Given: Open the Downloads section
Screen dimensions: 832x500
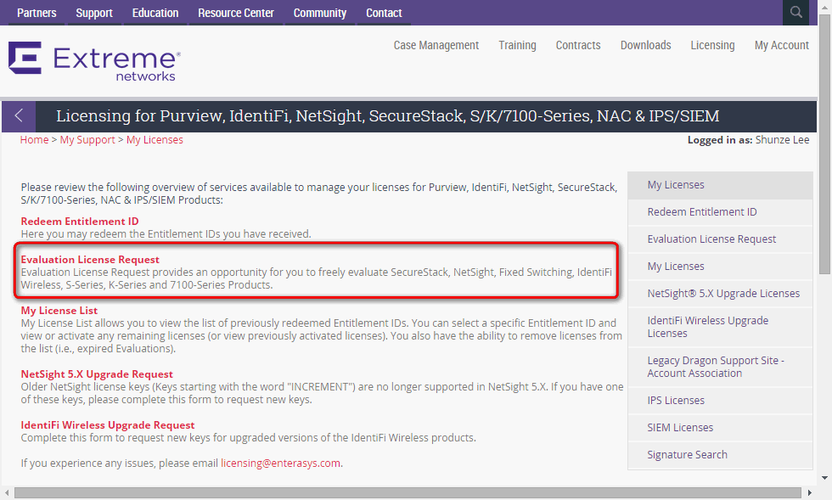Looking at the screenshot, I should click(x=646, y=45).
